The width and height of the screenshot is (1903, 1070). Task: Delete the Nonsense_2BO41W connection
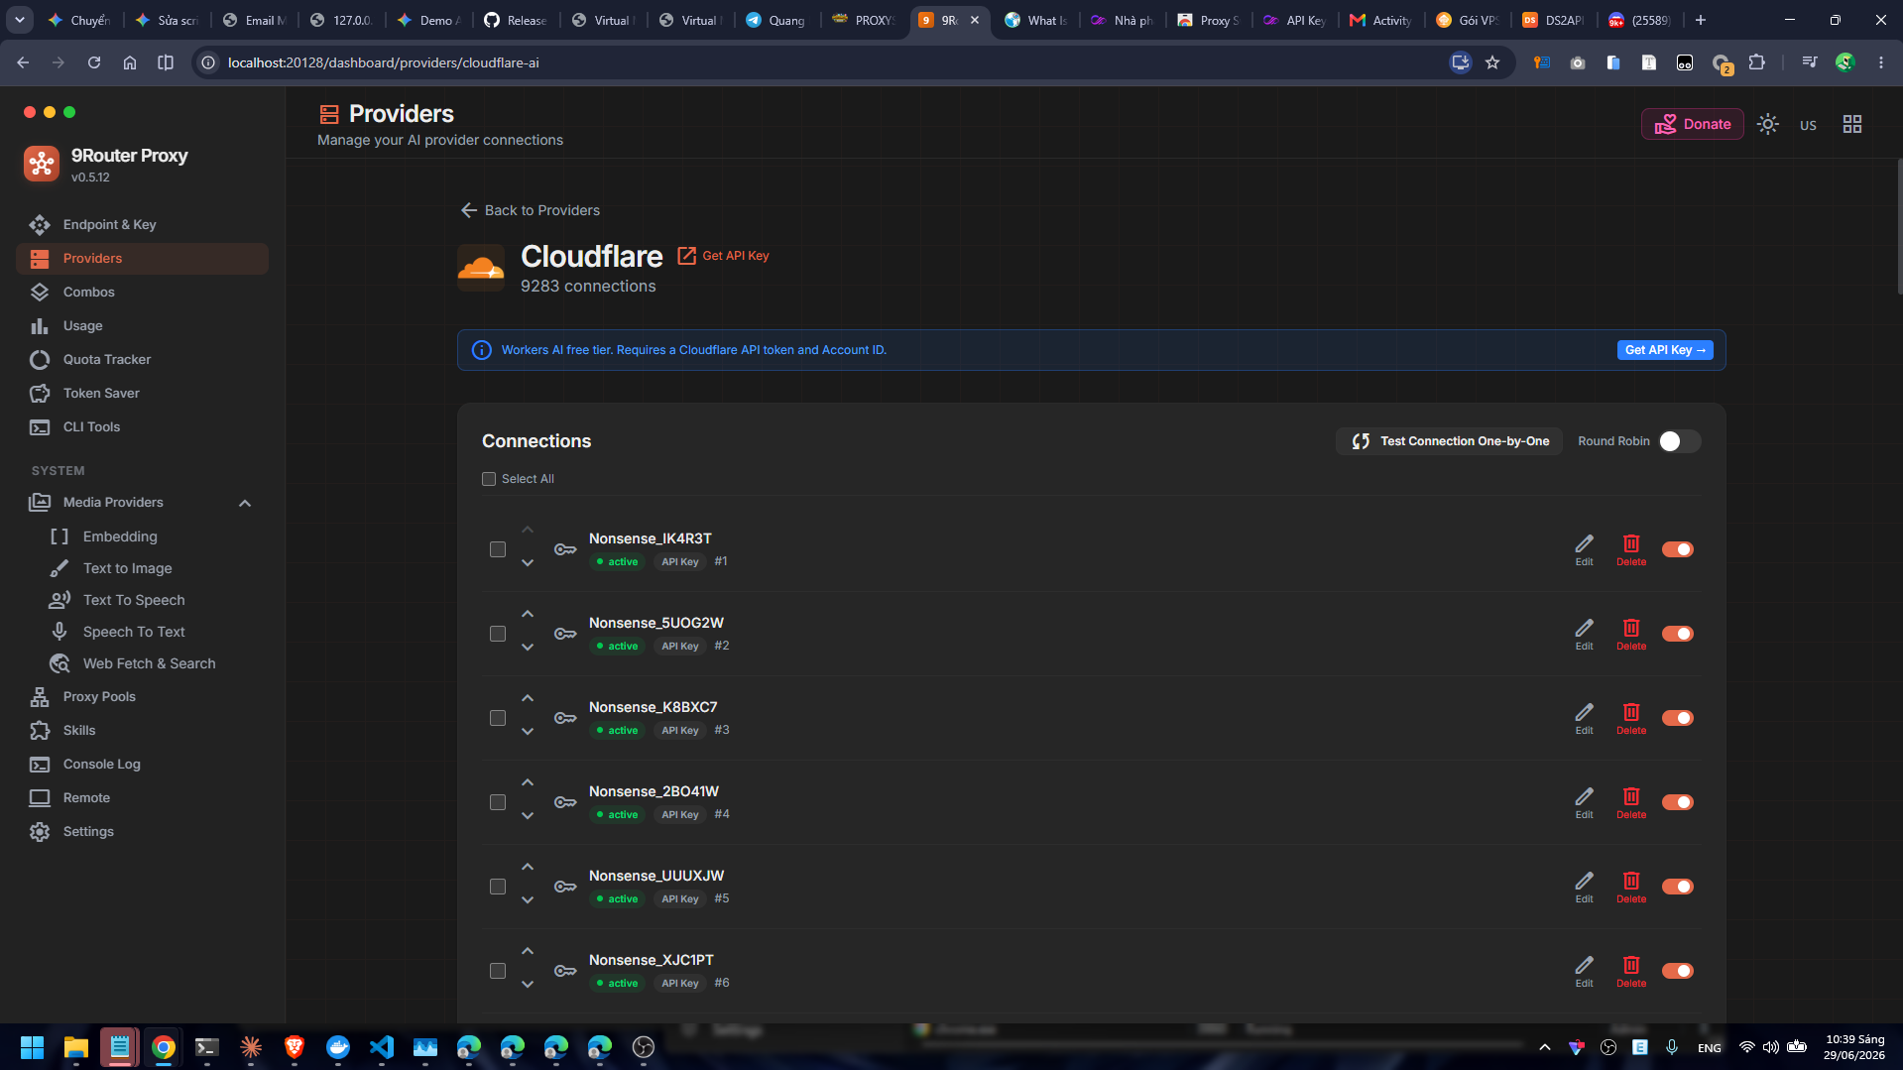(1631, 802)
